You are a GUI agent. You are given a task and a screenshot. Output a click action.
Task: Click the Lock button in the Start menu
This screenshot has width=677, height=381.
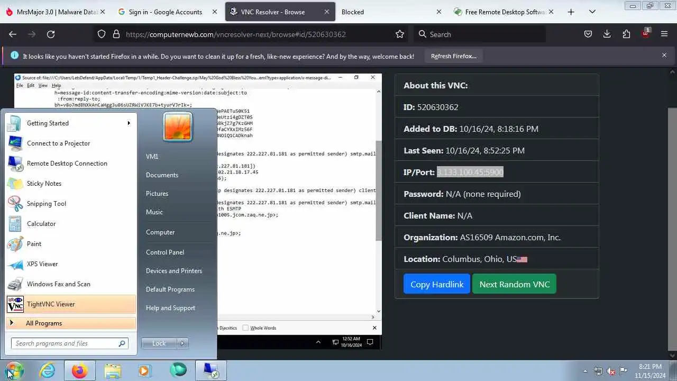pyautogui.click(x=159, y=343)
